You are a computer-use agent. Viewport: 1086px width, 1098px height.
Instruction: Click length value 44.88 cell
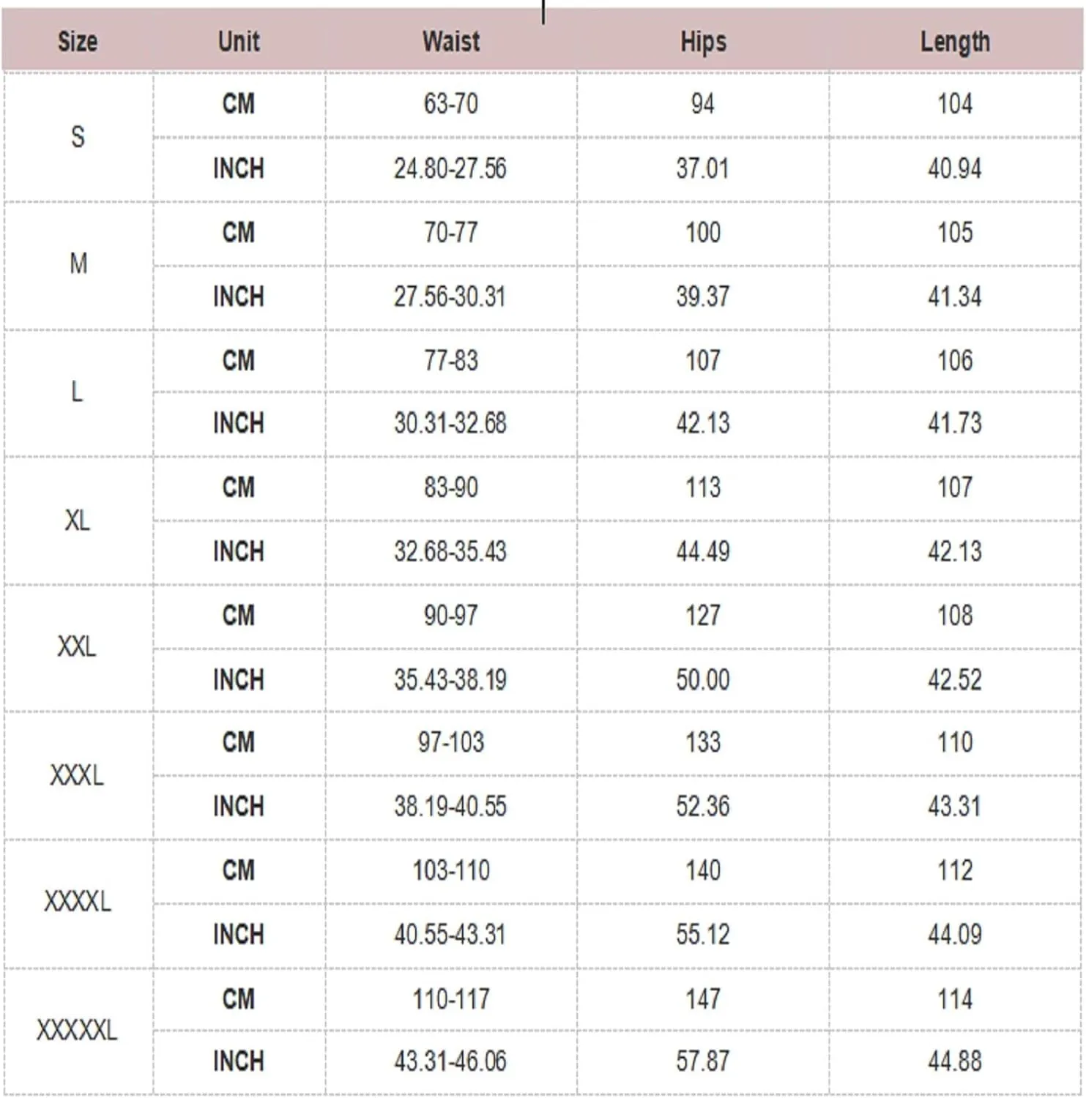point(955,1061)
